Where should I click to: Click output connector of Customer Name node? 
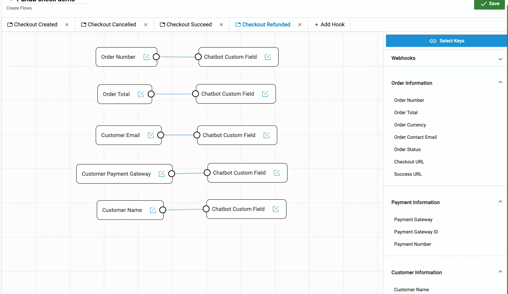click(x=163, y=210)
